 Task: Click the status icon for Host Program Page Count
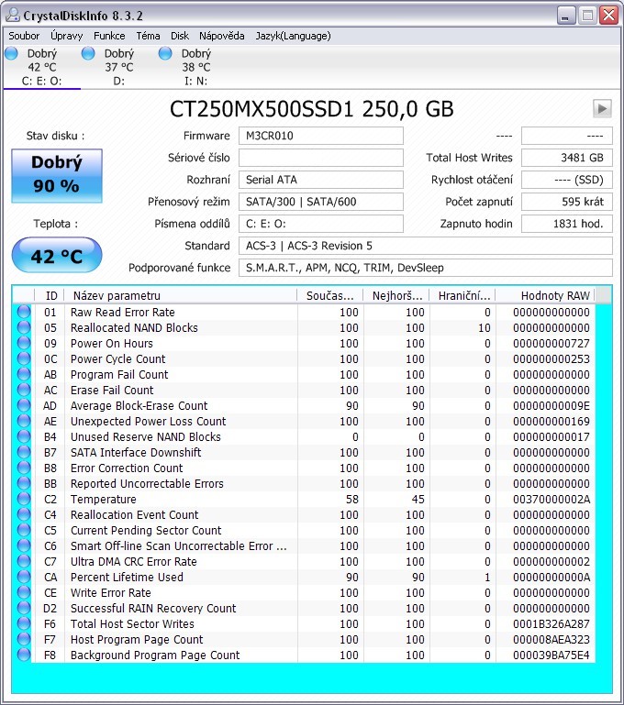pyautogui.click(x=23, y=639)
